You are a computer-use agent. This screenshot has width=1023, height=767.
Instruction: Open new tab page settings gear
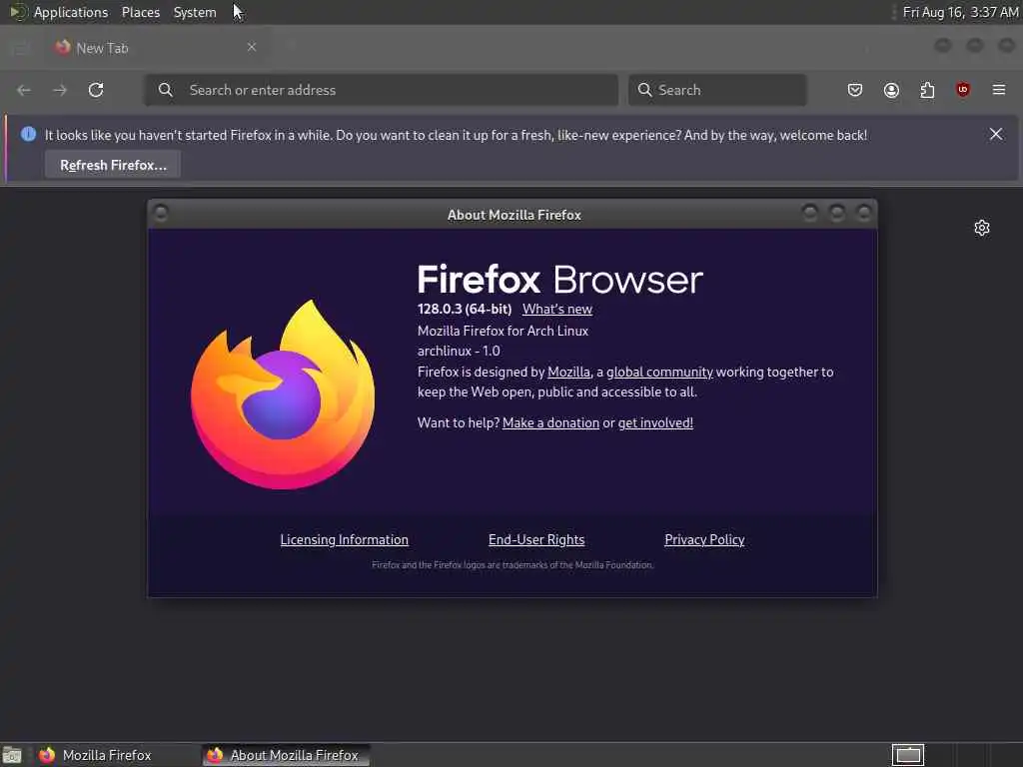tap(982, 228)
